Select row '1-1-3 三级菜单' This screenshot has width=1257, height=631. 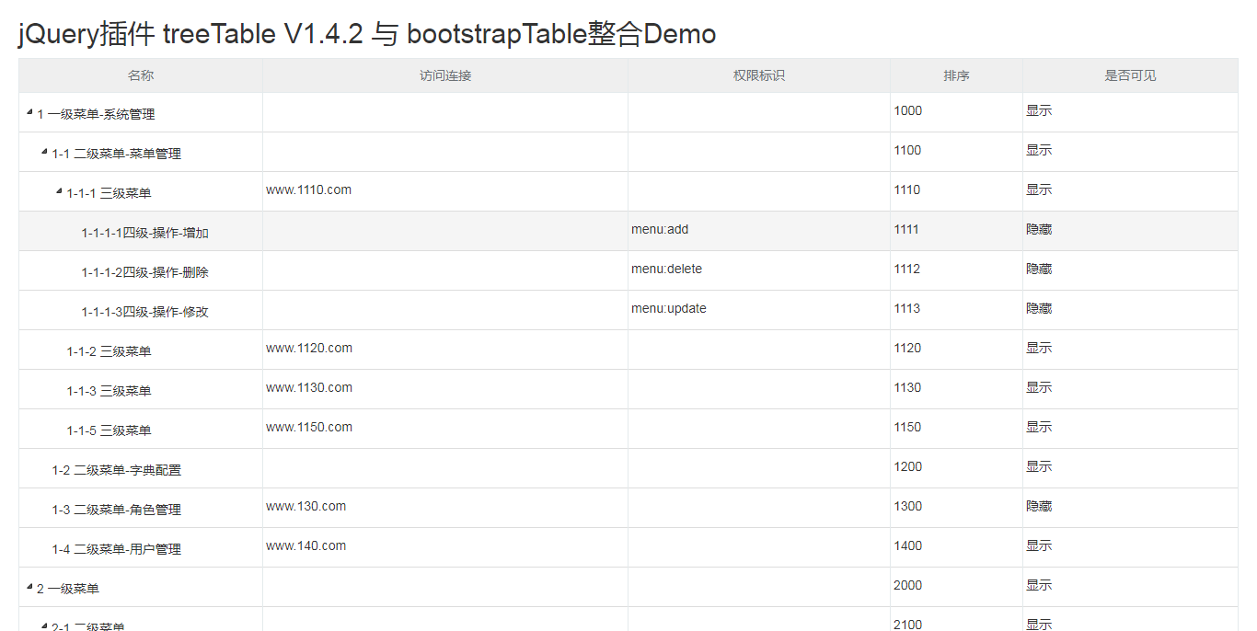coord(628,389)
